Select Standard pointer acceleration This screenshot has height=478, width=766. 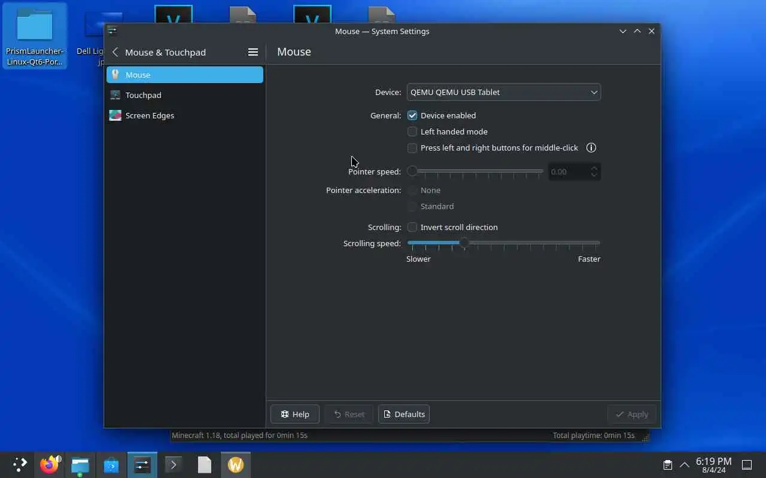click(x=412, y=206)
